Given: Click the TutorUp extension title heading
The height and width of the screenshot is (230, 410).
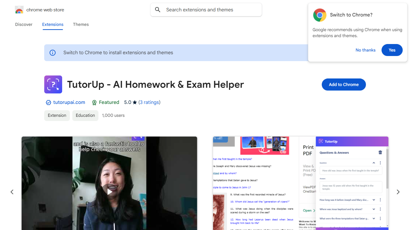Looking at the screenshot, I should click(155, 84).
